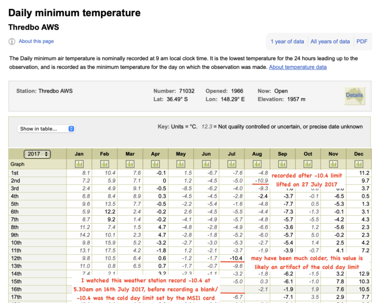Open the March graph icon
Screen dimensions: 374x303
(130, 164)
